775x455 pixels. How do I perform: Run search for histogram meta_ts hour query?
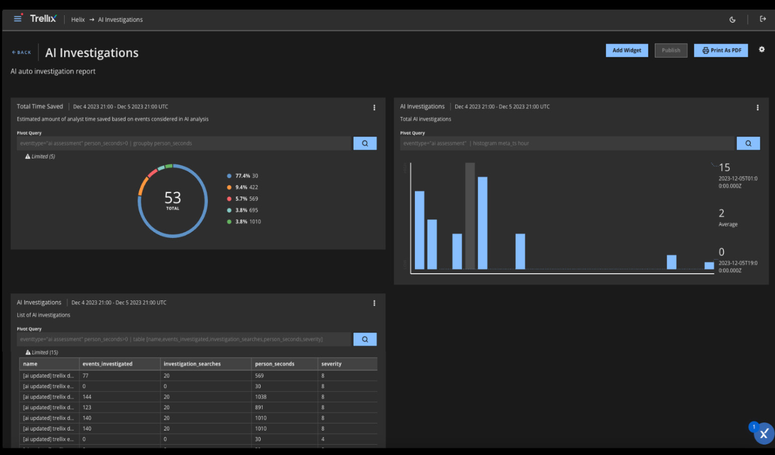[748, 143]
